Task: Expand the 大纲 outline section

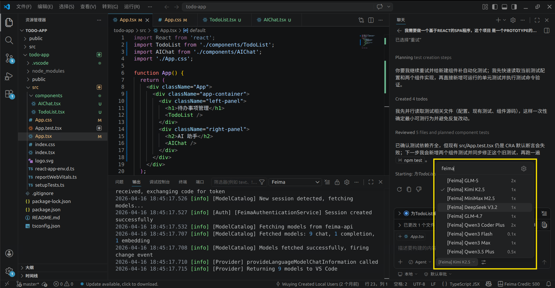Action: click(63, 268)
